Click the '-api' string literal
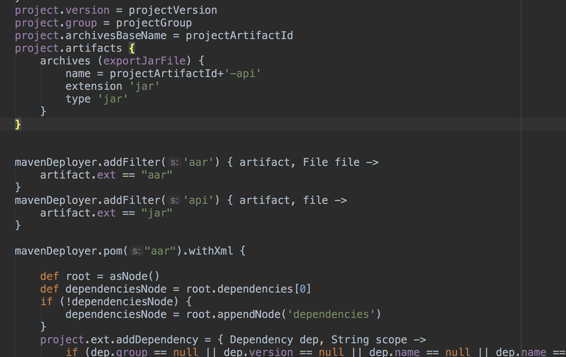This screenshot has height=357, width=566. [243, 74]
